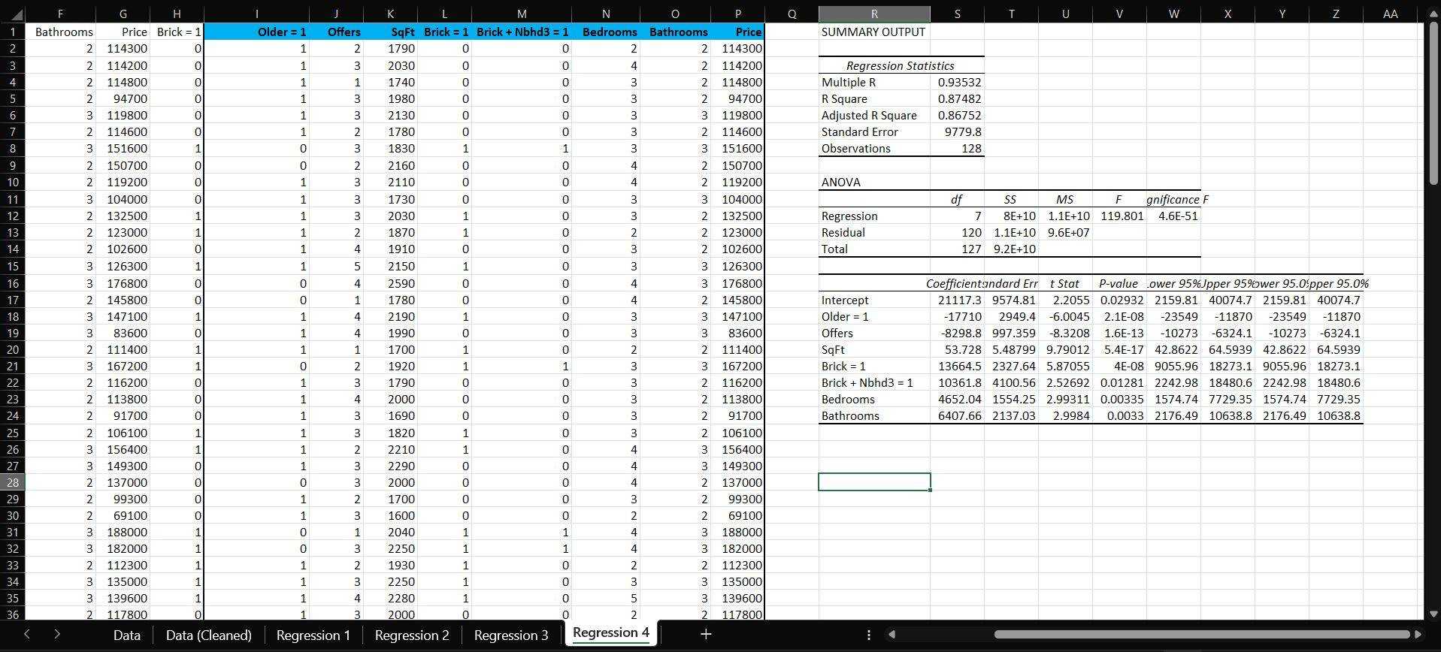Select column AA header

point(1390,14)
